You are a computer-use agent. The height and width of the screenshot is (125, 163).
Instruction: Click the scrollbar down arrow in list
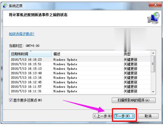pos(153,92)
